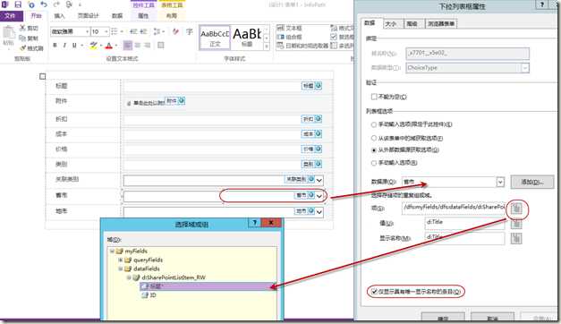Center align text in ribbon

click(x=138, y=45)
